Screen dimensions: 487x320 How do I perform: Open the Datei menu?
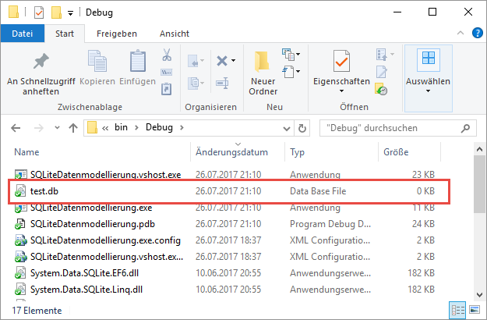pos(23,34)
